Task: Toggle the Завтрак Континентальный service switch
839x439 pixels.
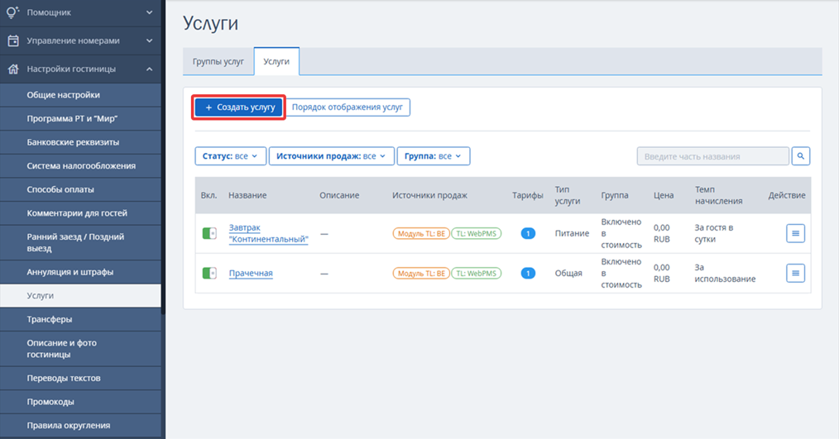Action: (x=209, y=233)
